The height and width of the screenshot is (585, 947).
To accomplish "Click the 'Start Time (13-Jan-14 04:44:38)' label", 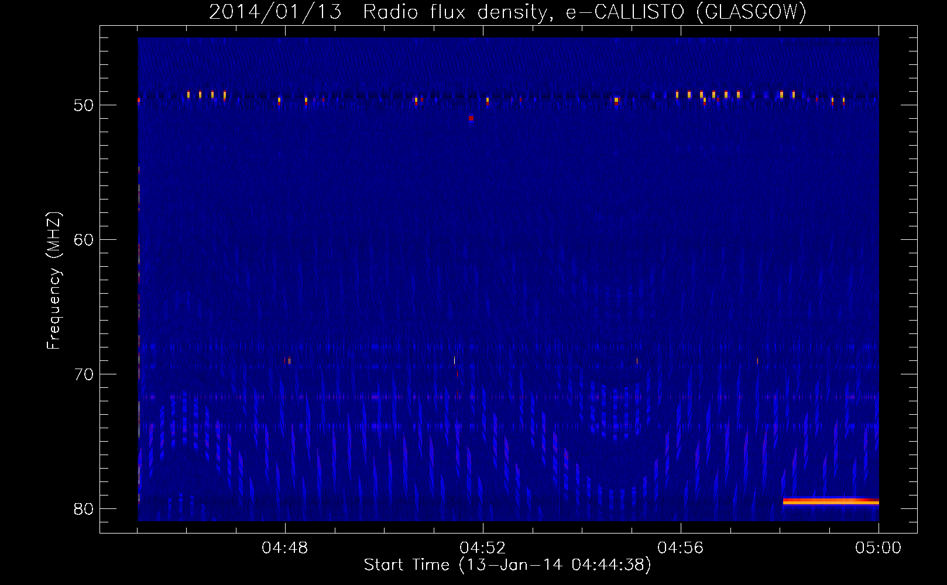I will click(507, 565).
